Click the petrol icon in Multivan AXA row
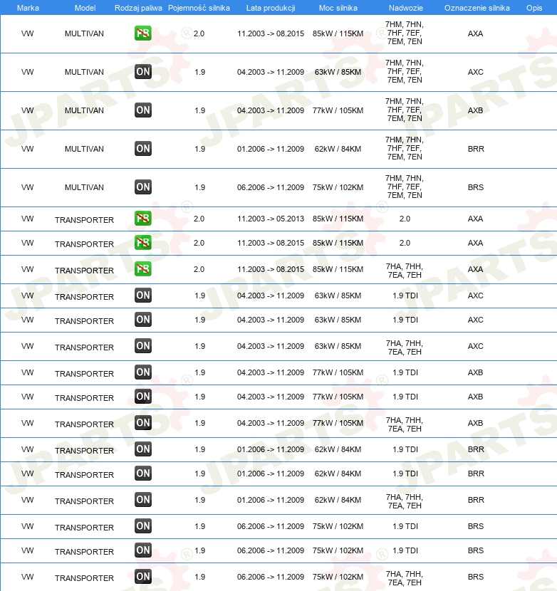The width and height of the screenshot is (557, 591). tap(143, 33)
